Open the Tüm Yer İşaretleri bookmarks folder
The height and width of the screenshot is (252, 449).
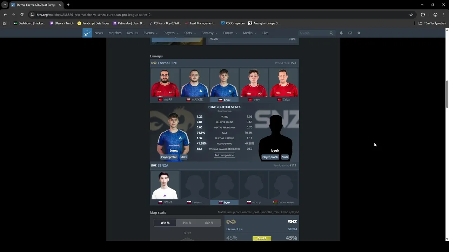432,23
